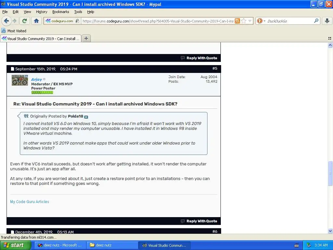
Task: Click Reply With Quote above post #5
Action: [202, 58]
